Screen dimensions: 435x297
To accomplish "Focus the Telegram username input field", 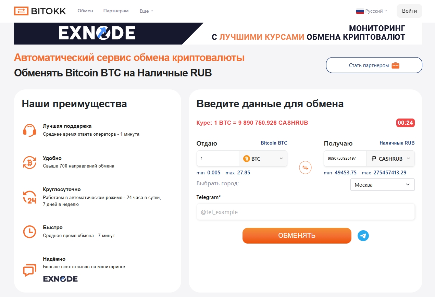I will [306, 212].
